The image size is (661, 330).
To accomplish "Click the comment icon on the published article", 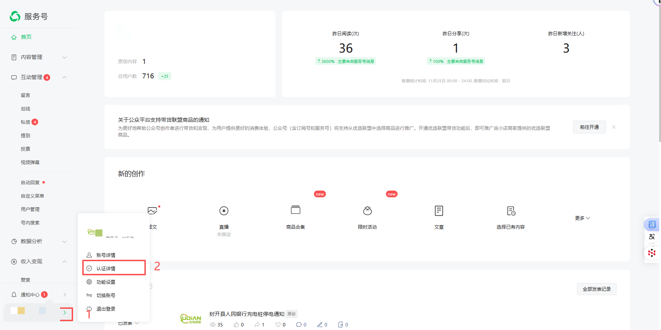I will coord(298,324).
